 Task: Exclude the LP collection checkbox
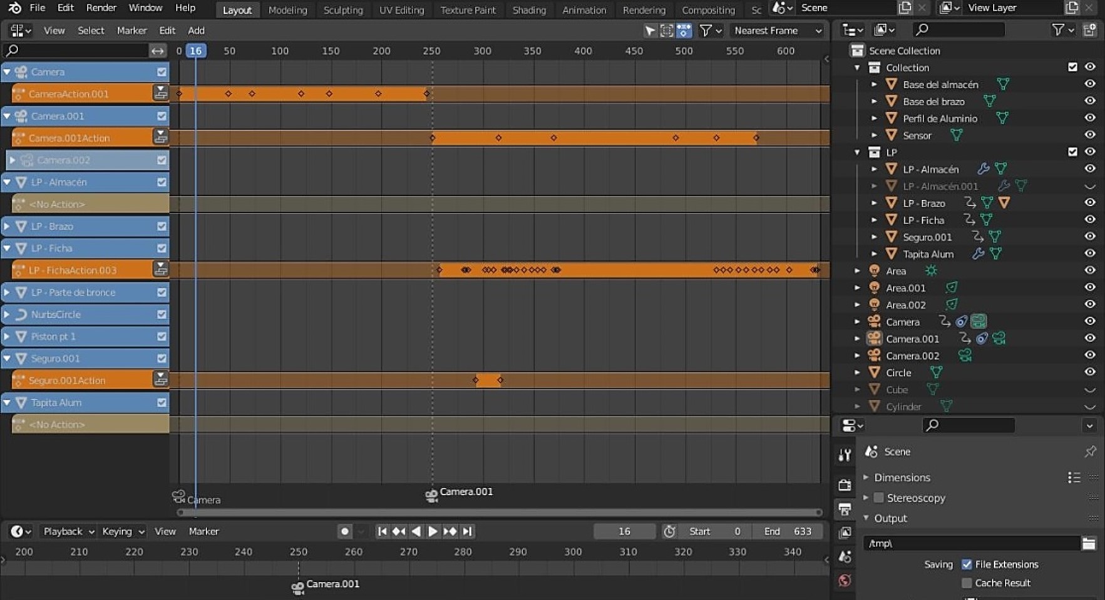1072,151
